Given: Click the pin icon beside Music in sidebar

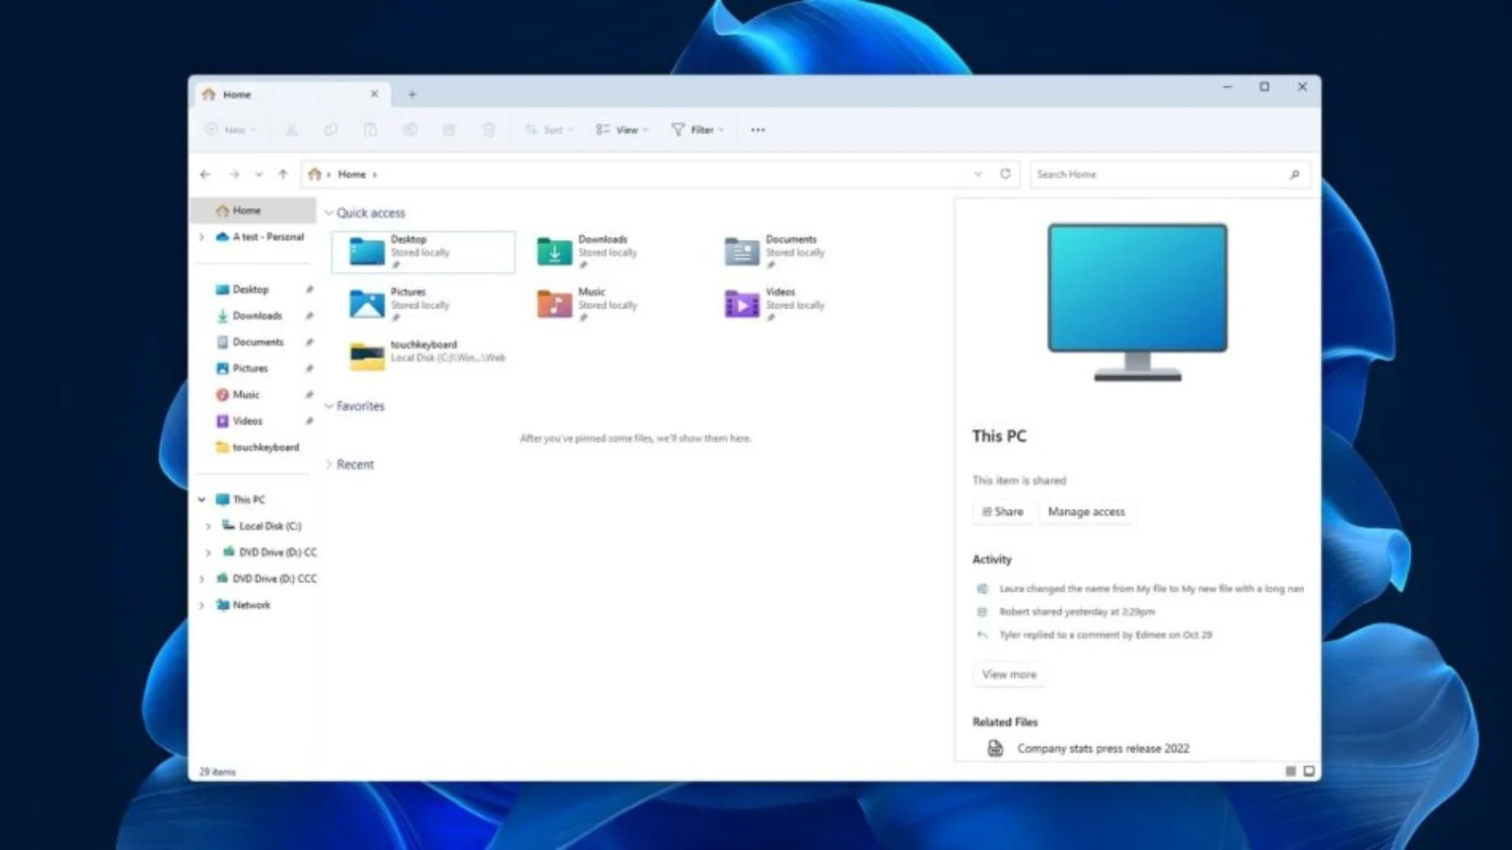Looking at the screenshot, I should 309,395.
